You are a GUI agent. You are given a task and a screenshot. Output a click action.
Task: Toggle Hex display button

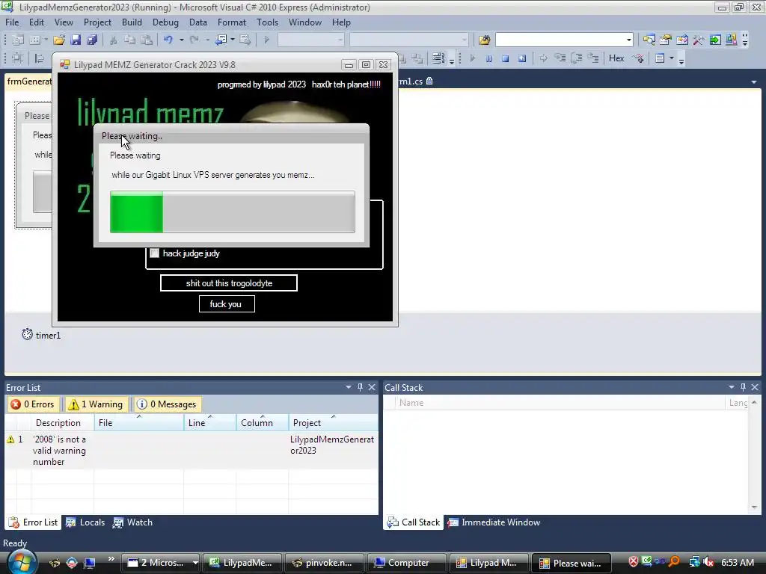616,58
